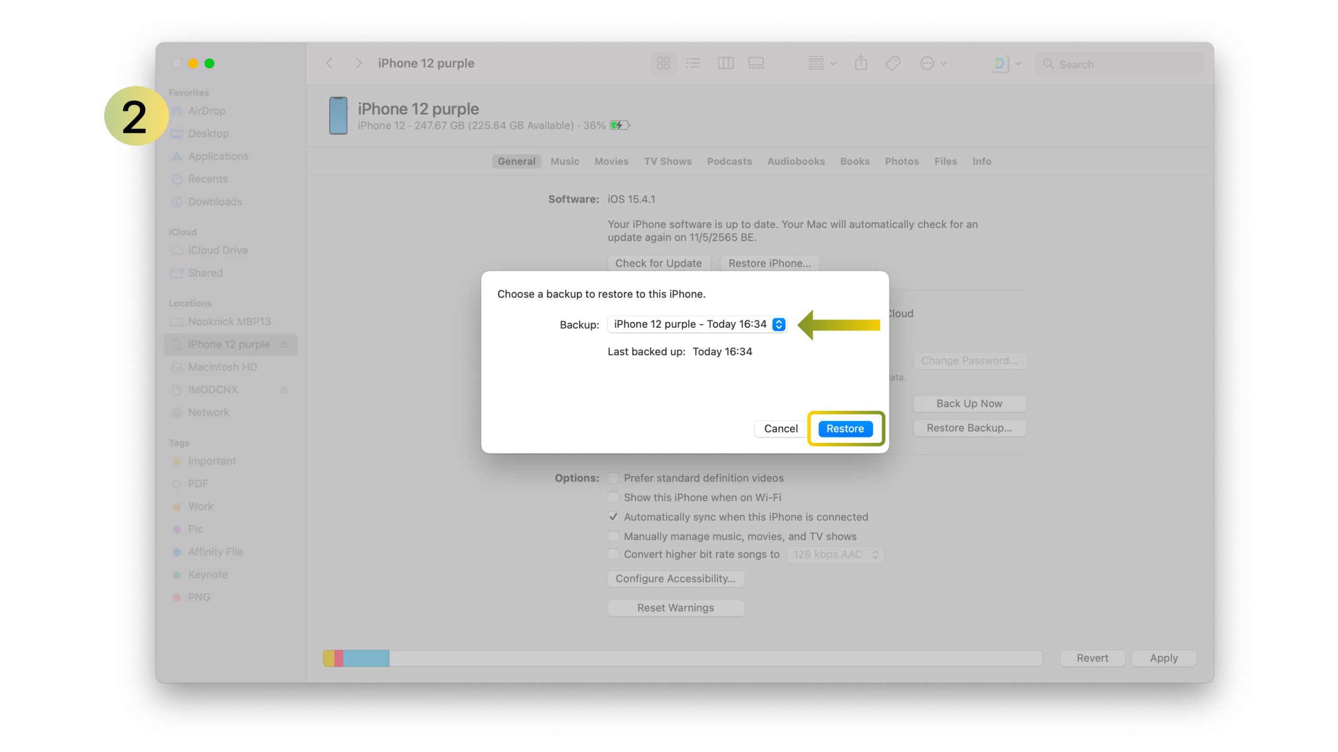Check Show this iPhone when on Wi-Fi
Screen dimensions: 1338x752
click(x=613, y=497)
